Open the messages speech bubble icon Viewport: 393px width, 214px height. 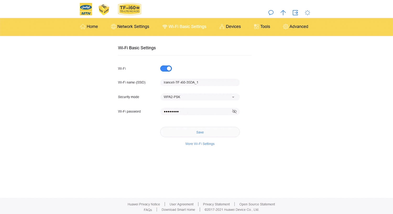point(271,13)
